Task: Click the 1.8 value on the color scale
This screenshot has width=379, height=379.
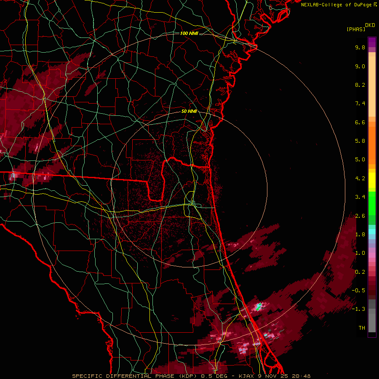Action: tap(360, 235)
